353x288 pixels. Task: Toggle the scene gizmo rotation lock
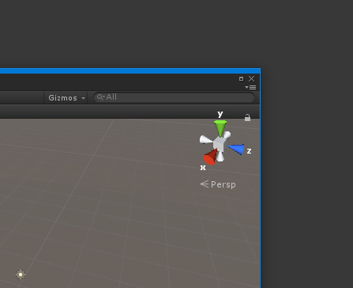click(x=247, y=118)
